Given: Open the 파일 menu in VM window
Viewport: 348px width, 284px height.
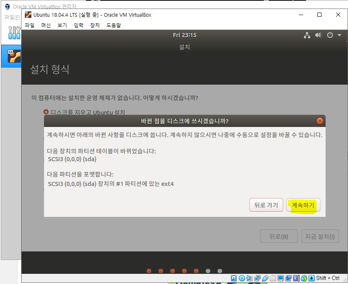Looking at the screenshot, I should (x=30, y=25).
